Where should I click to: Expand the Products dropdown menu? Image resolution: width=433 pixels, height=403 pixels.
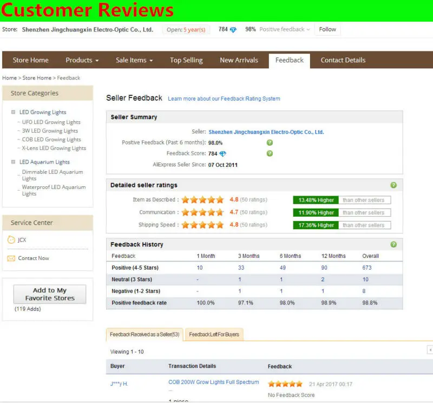(x=82, y=60)
